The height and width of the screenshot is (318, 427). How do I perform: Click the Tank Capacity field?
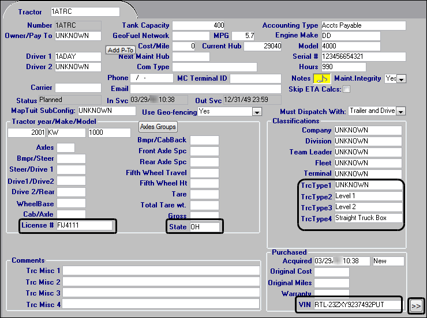198,25
